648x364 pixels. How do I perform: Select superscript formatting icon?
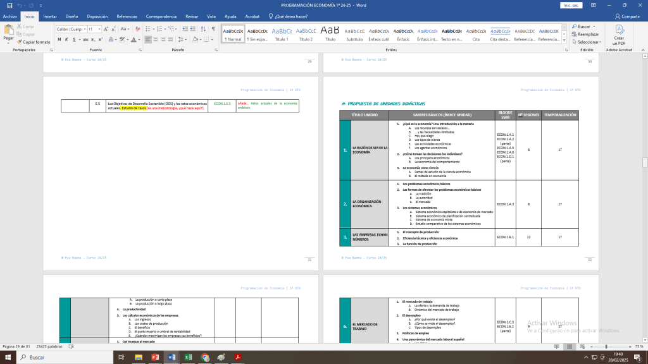pos(100,39)
